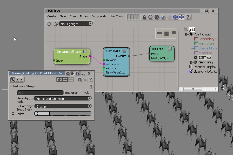Click the up arrow load preset icon
Viewport: 233px width, 155px height.
point(59,79)
